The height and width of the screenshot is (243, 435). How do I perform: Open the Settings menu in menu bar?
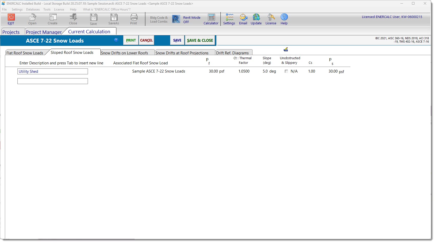(x=17, y=9)
